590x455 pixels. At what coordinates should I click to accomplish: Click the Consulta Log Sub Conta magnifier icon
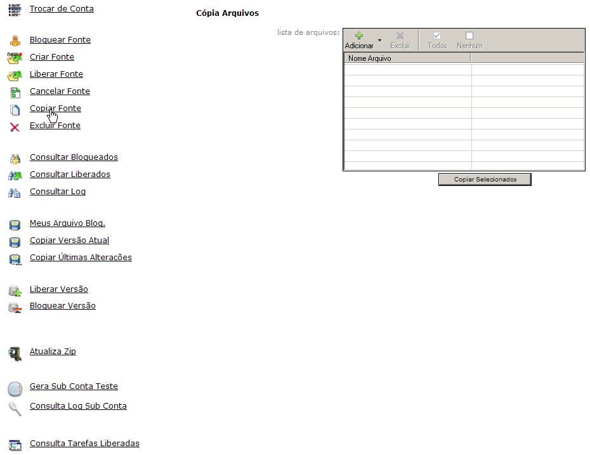(x=15, y=408)
